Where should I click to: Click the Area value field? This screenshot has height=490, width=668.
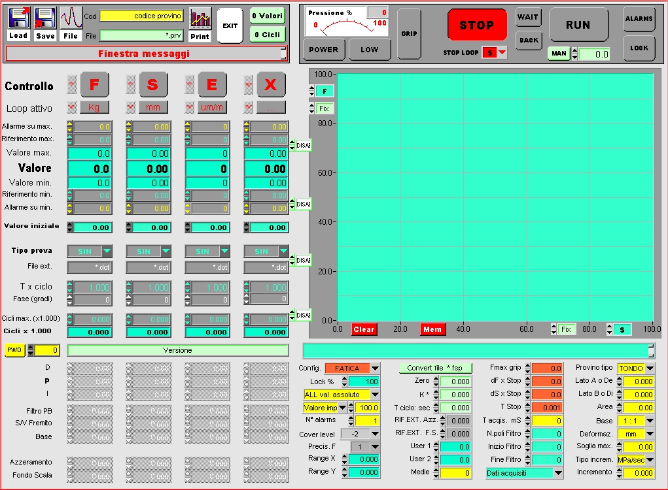pos(639,408)
